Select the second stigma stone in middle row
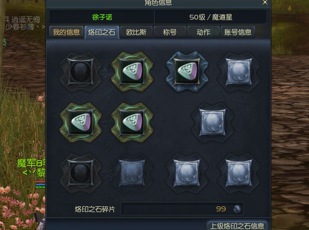309x230 pixels. point(132,123)
